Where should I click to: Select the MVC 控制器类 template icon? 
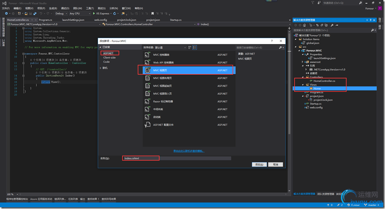148,55
